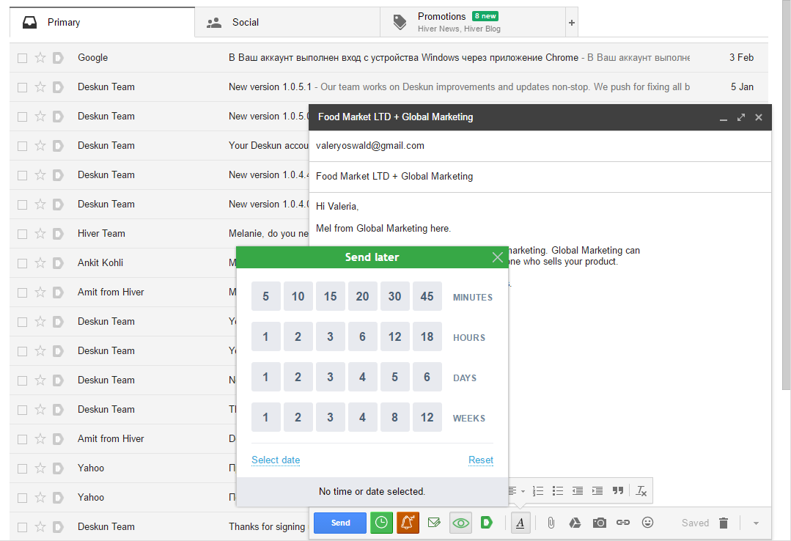
Task: Insert files using Google Drive icon
Action: [575, 523]
